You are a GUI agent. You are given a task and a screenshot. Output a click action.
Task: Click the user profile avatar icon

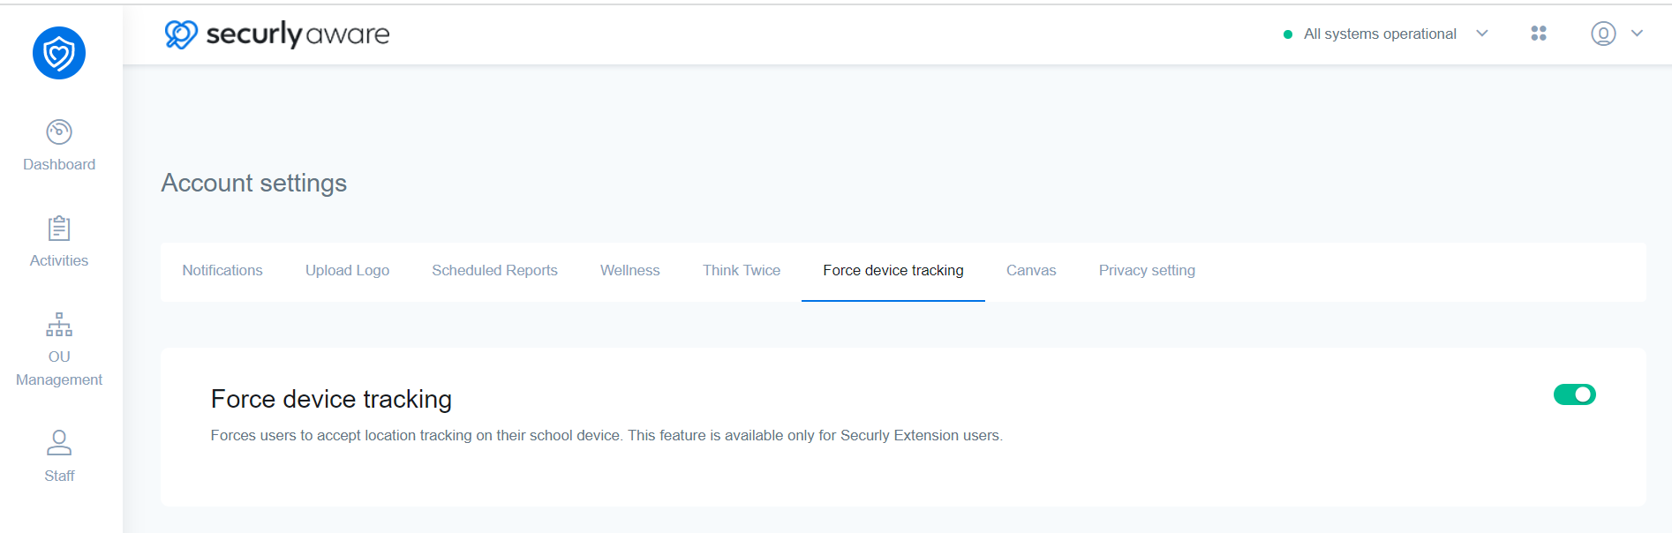(x=1603, y=34)
